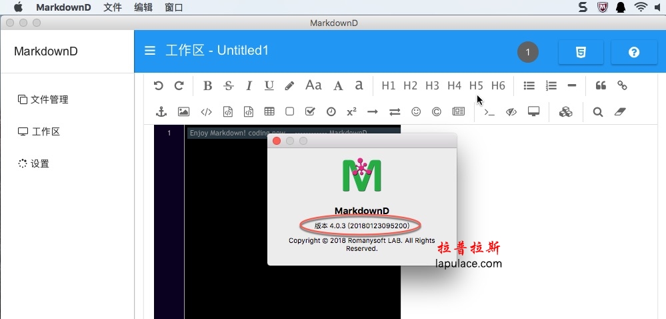
Task: Open the 编辑 menu
Action: coord(143,7)
